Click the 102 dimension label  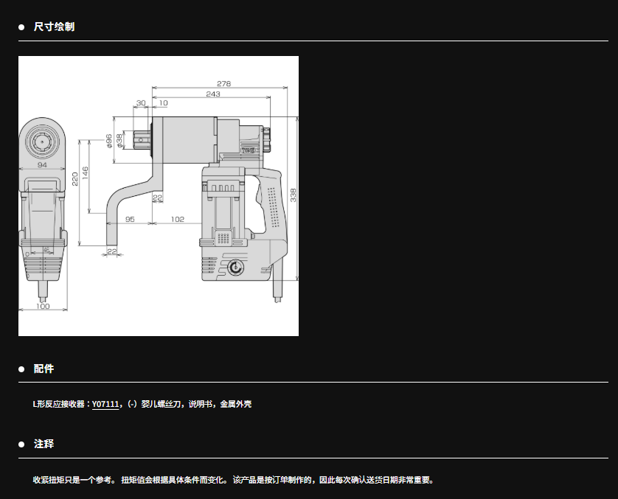[x=177, y=219]
